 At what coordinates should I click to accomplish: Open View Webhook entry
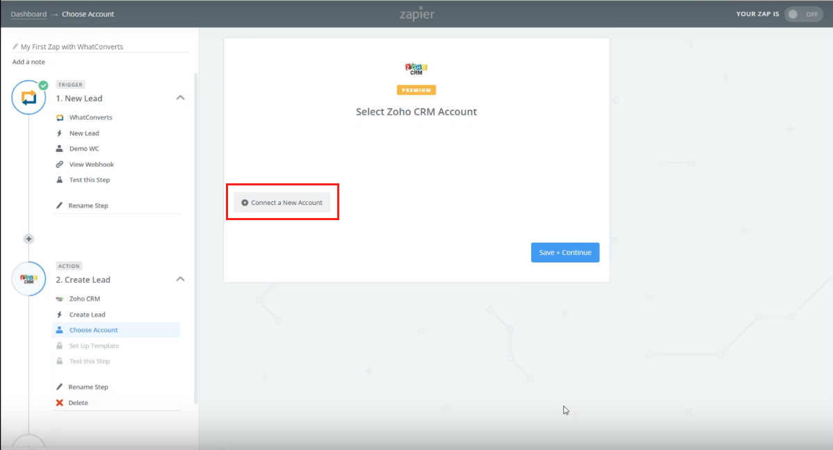(91, 165)
